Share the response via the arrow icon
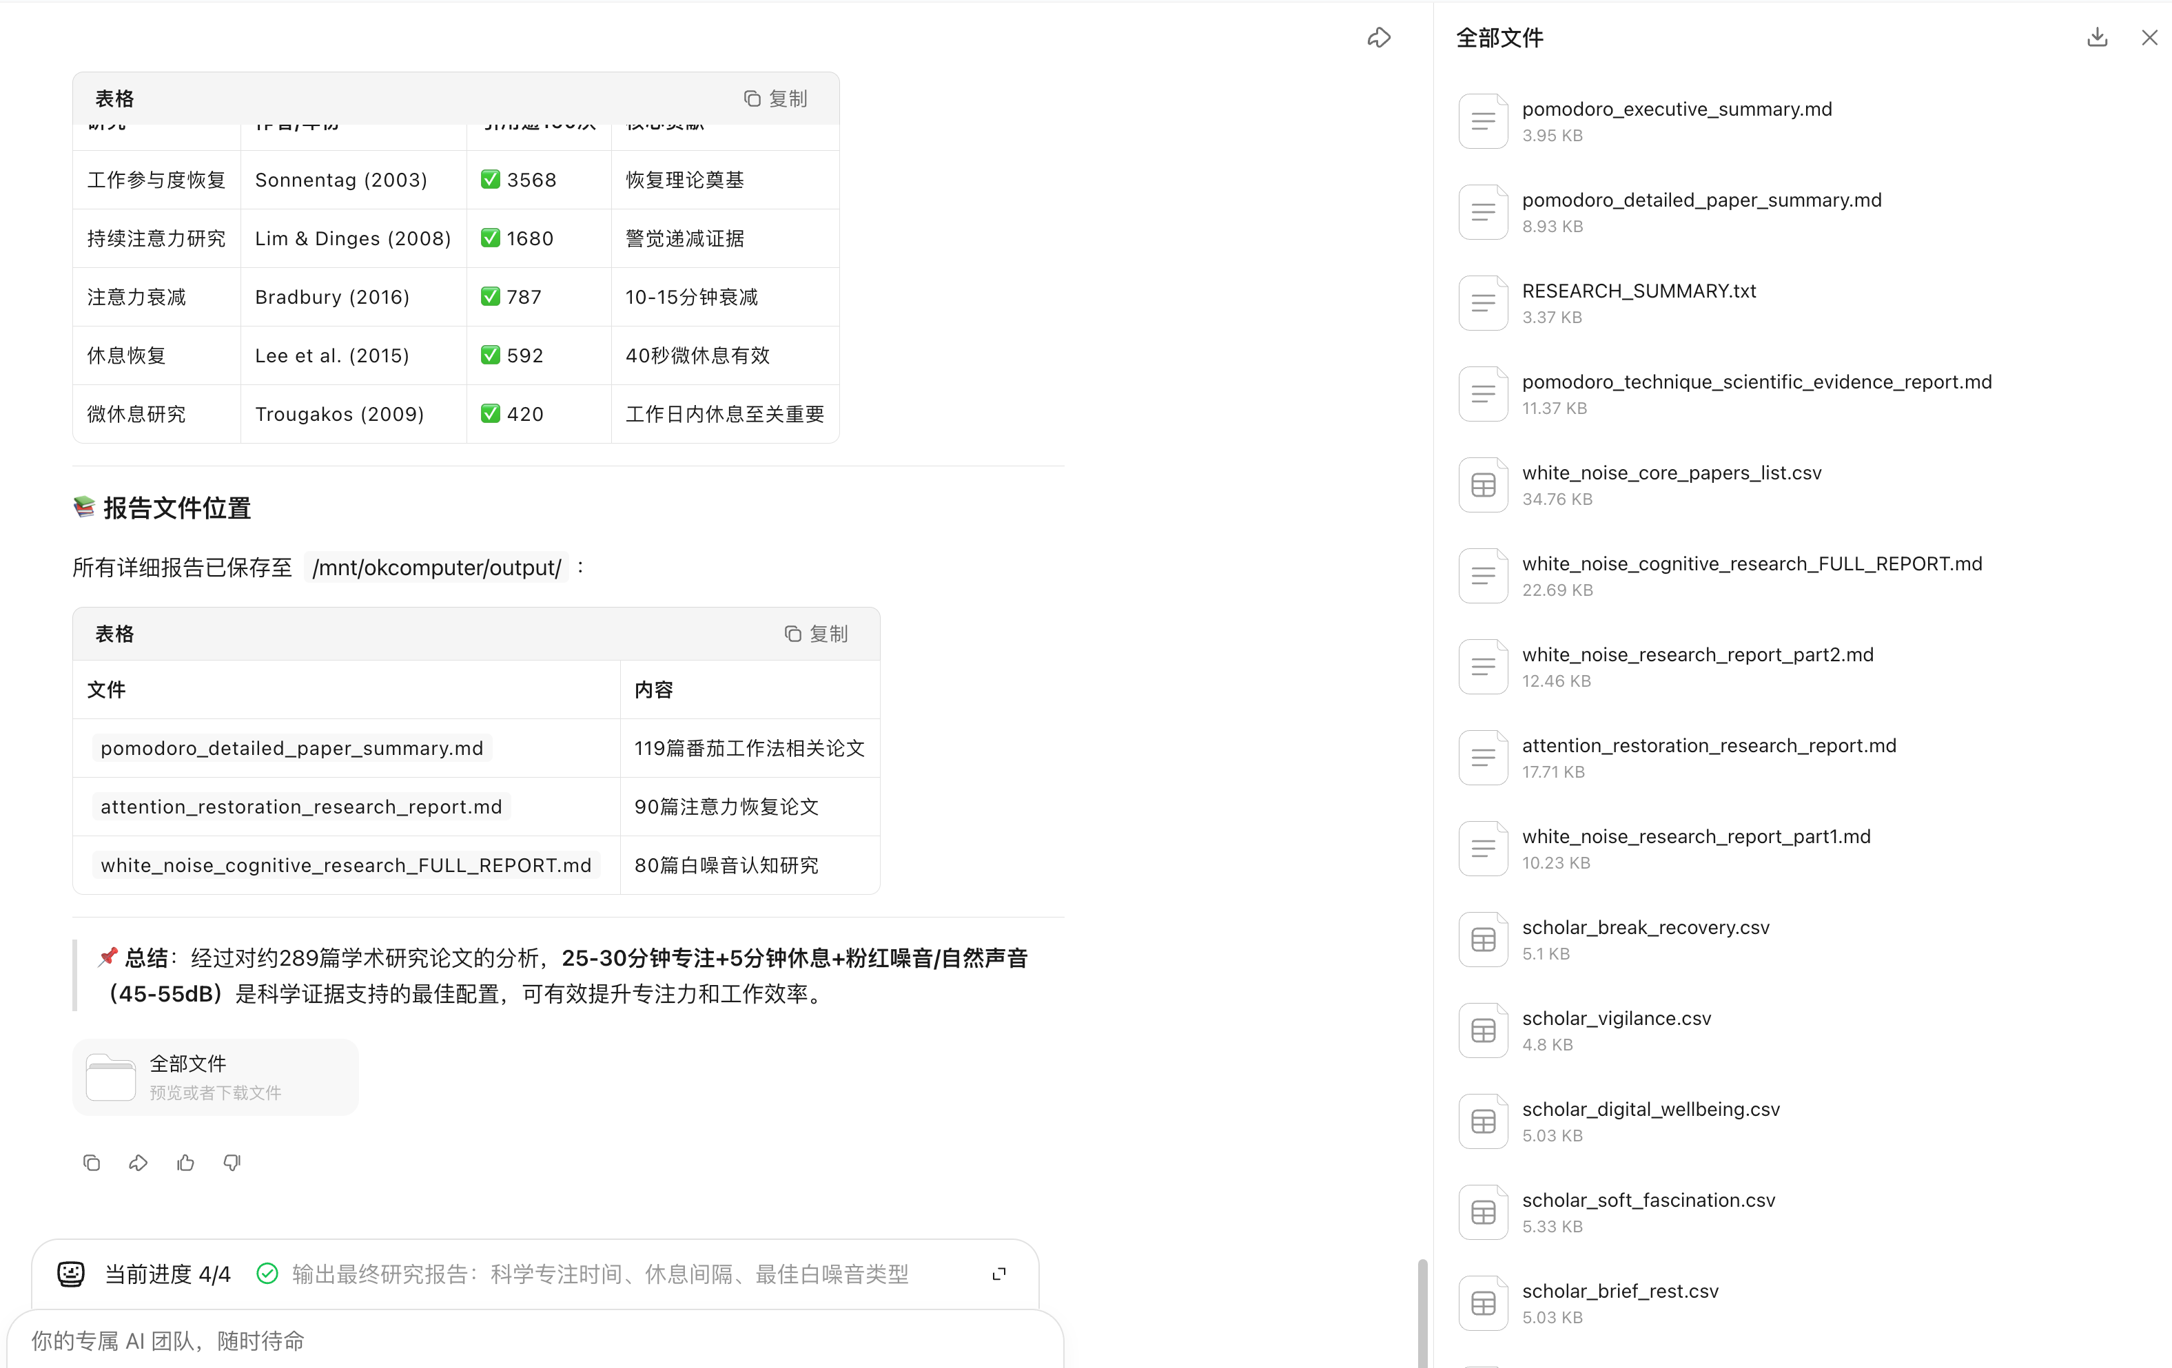 138,1163
